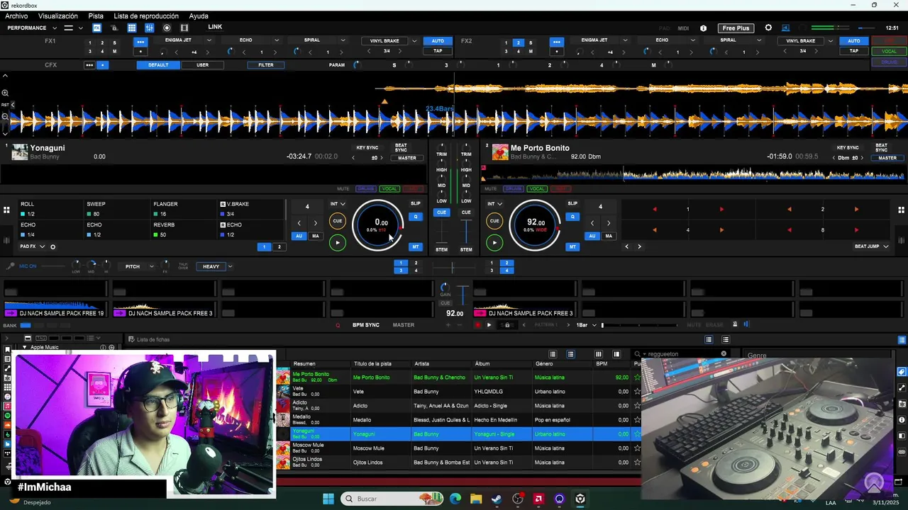Toggle the metronome icon in sequencer bar
The image size is (908, 510).
click(735, 324)
